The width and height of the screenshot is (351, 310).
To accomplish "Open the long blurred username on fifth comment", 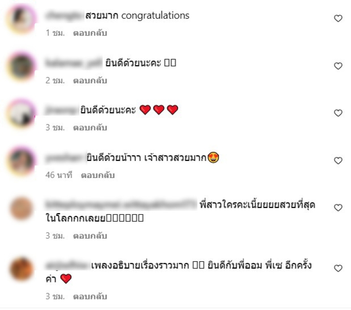I will pos(121,205).
